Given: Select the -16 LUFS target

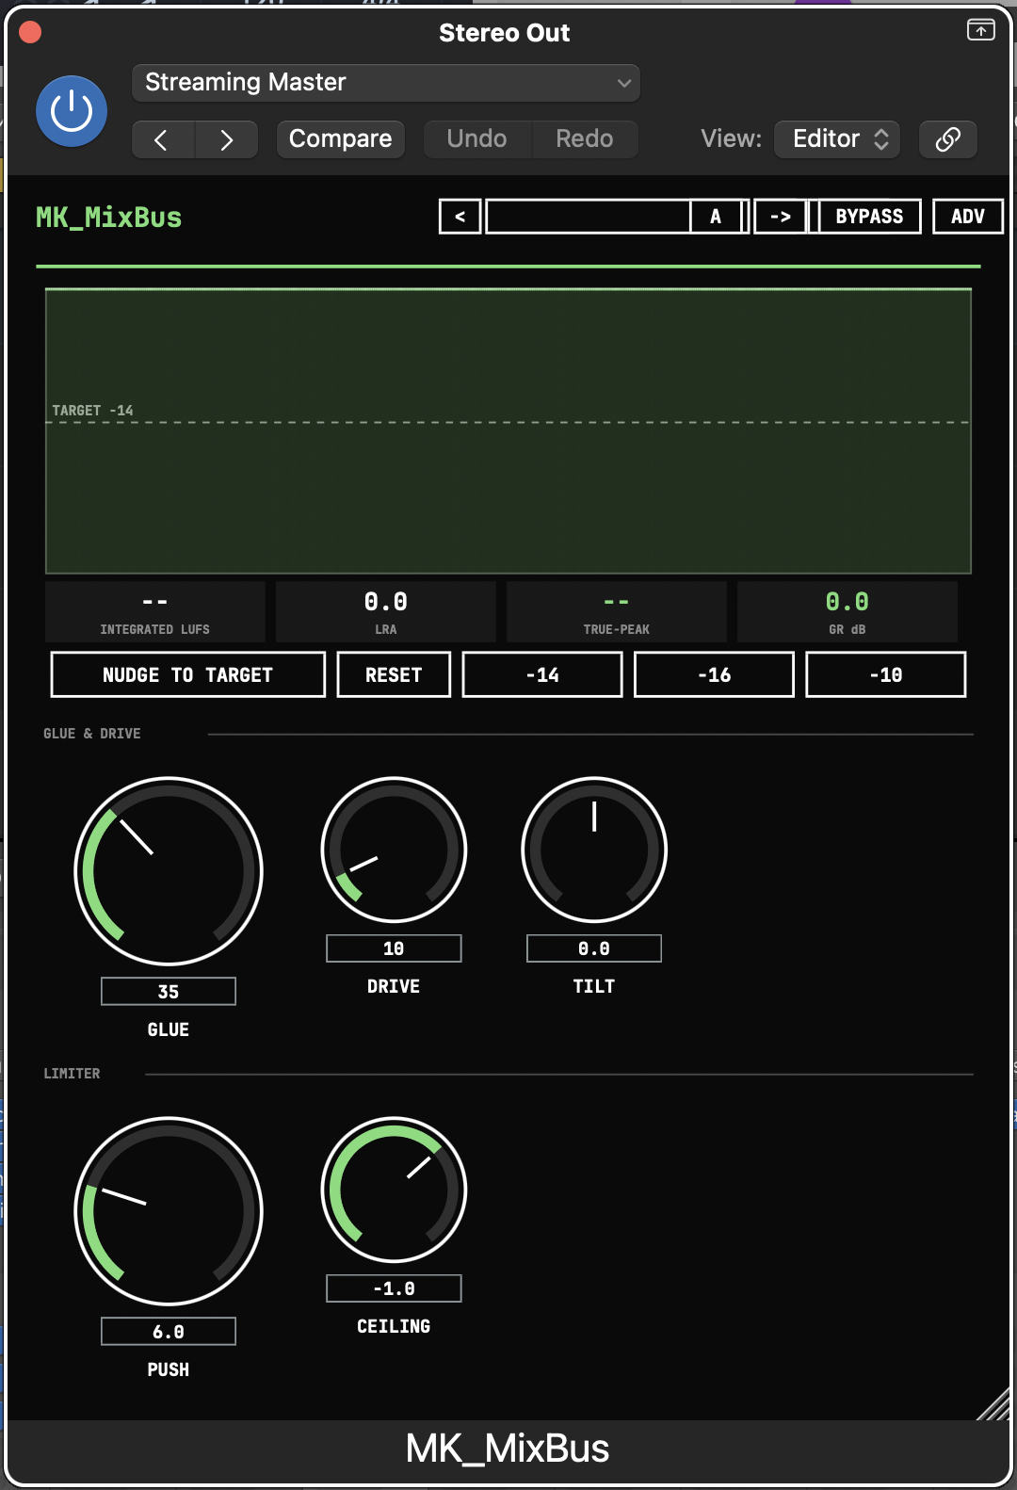Looking at the screenshot, I should [x=714, y=674].
